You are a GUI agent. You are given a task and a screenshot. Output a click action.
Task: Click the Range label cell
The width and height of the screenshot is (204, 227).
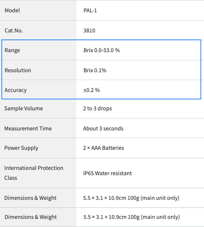[38, 50]
